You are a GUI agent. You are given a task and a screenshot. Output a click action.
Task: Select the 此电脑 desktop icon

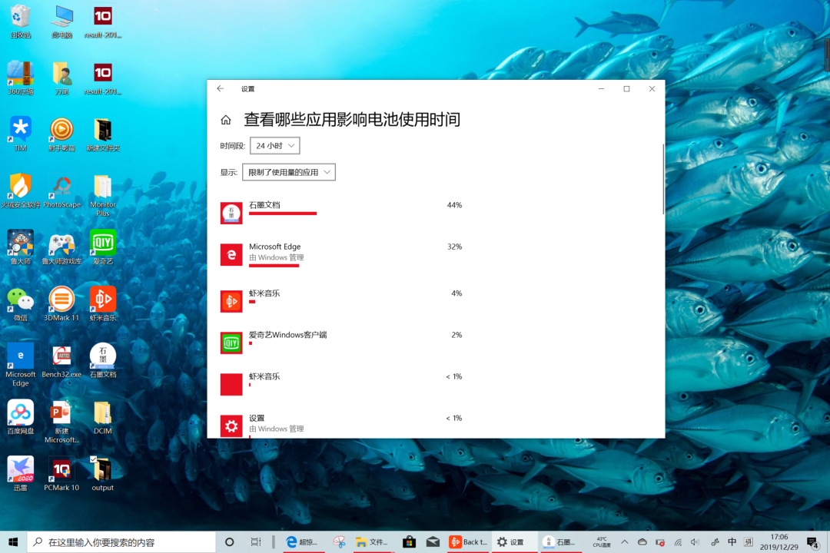pos(62,22)
